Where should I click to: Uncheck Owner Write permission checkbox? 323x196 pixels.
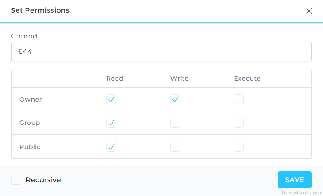[x=175, y=99]
